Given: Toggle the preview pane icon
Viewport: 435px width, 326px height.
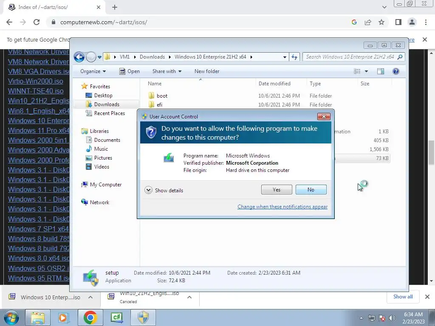Looking at the screenshot, I should pyautogui.click(x=381, y=71).
